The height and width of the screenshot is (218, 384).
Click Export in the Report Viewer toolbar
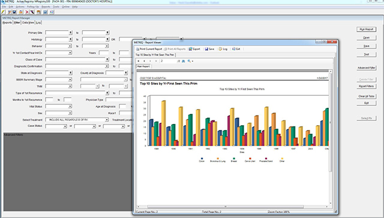(x=194, y=49)
